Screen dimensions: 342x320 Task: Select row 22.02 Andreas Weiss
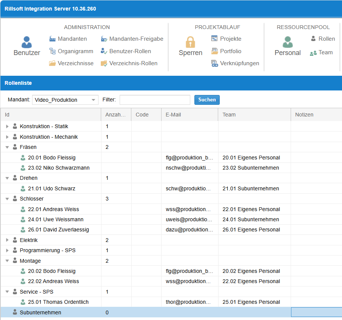point(171,281)
